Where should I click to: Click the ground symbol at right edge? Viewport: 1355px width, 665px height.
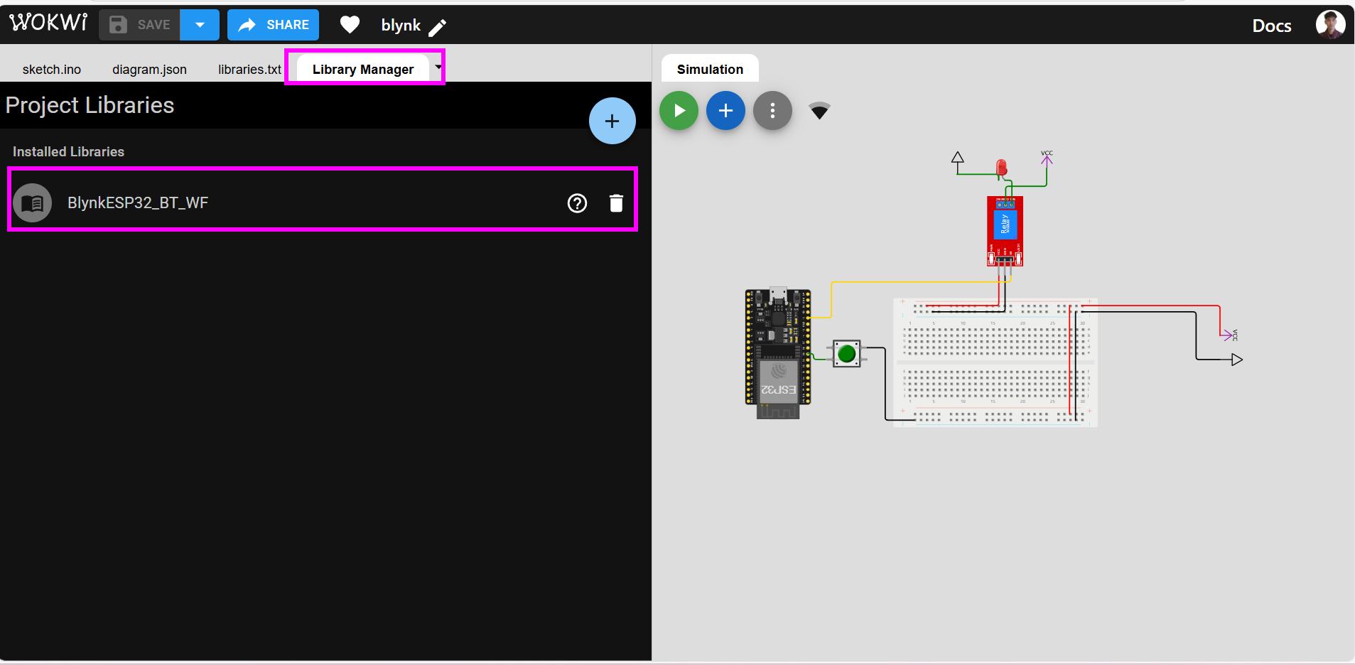coord(1236,359)
